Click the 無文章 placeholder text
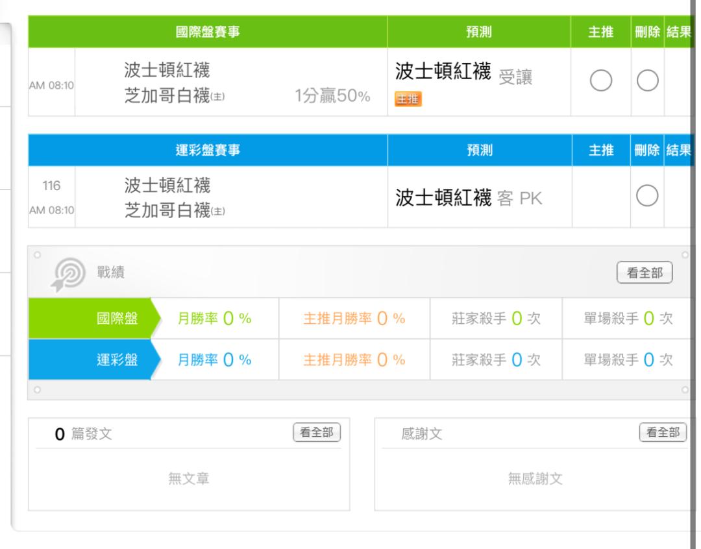This screenshot has height=549, width=701. tap(189, 479)
